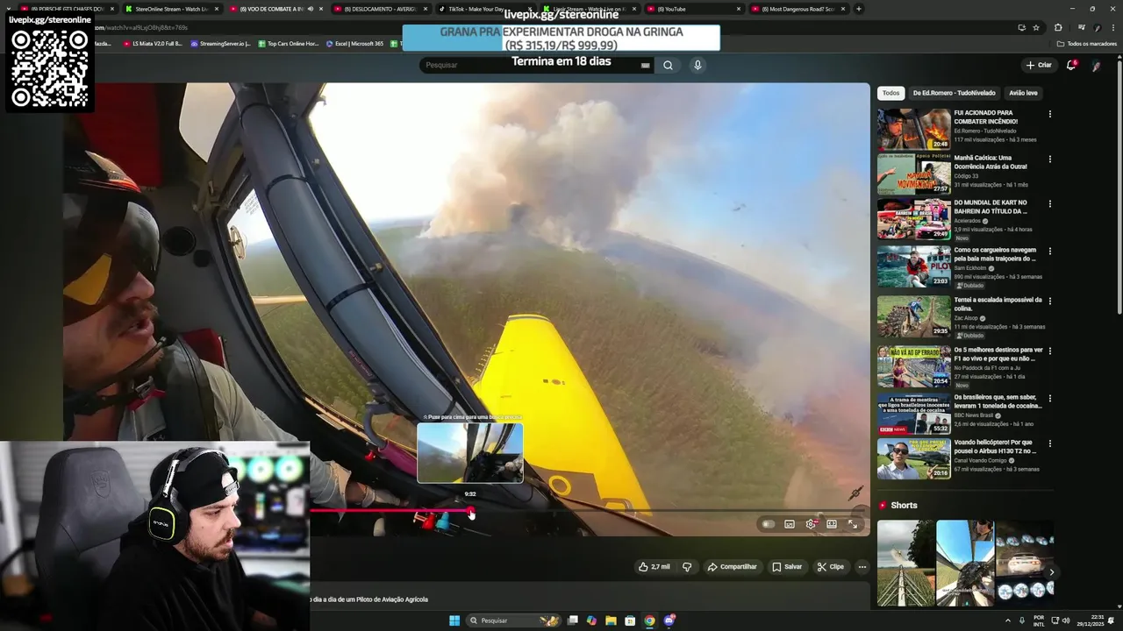This screenshot has height=631, width=1123.
Task: Show hidden system tray icons
Action: point(1007,620)
